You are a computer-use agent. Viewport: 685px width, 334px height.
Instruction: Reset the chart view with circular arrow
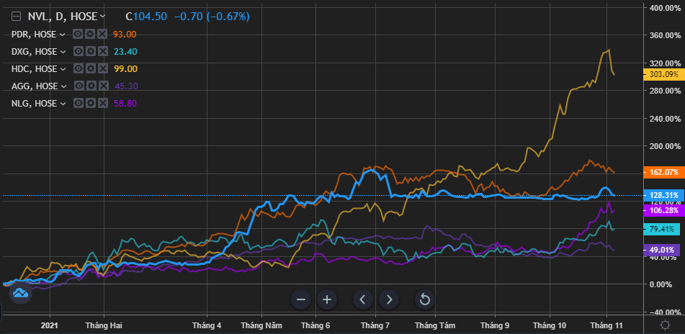pos(425,299)
